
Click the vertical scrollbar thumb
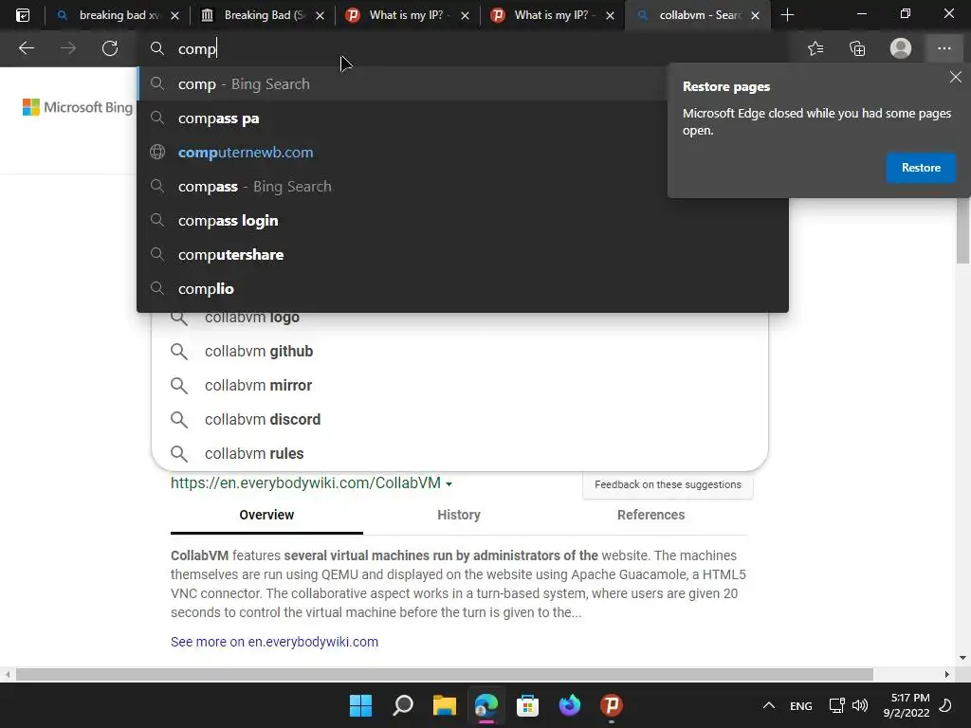[963, 231]
